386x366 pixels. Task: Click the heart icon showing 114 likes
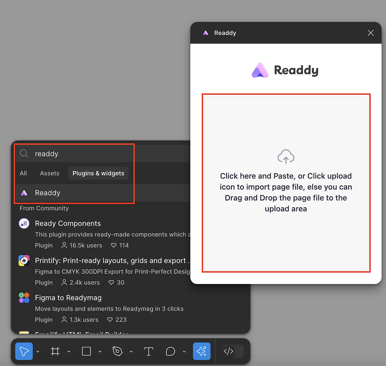[114, 245]
